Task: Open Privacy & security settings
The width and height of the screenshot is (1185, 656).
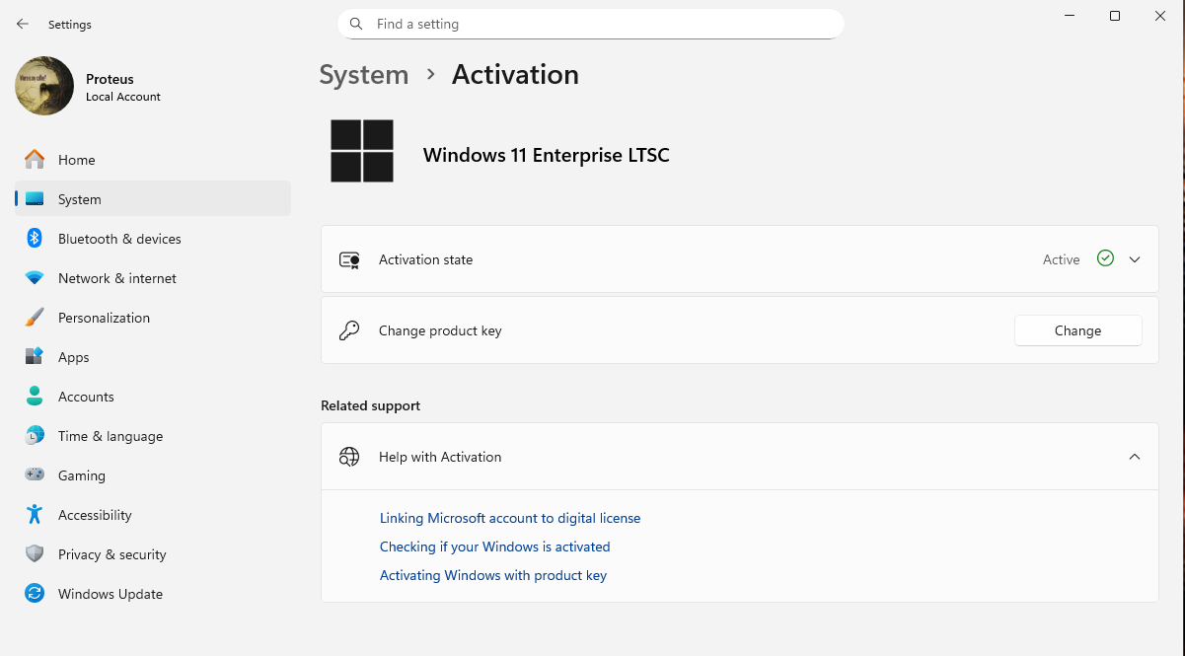Action: click(153, 554)
